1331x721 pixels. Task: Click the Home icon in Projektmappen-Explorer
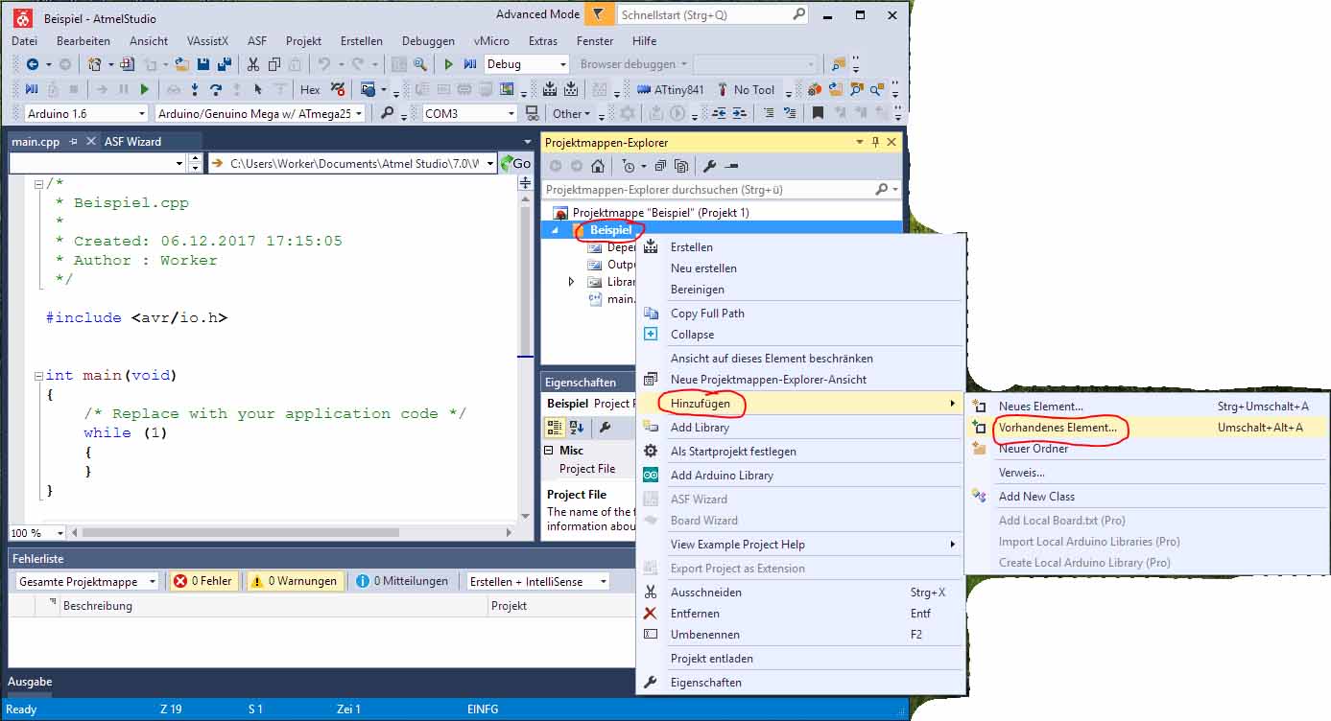[x=597, y=166]
